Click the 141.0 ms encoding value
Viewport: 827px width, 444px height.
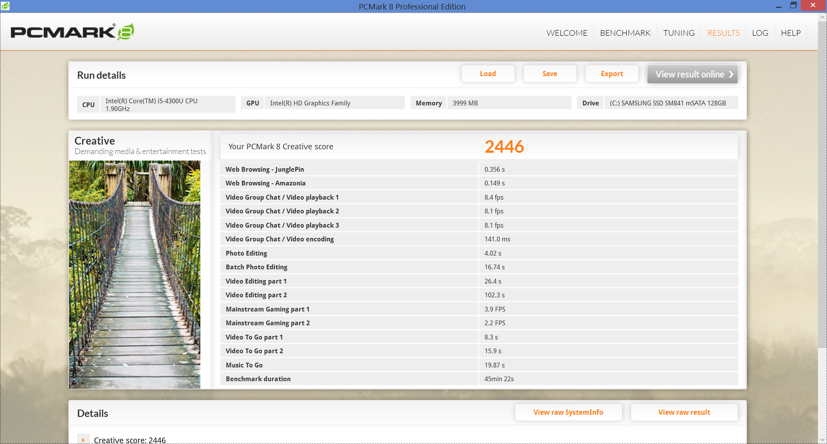[x=497, y=239]
